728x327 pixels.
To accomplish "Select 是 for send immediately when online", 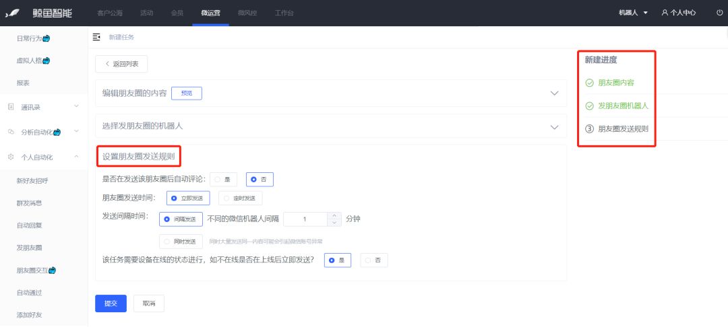I will tap(338, 260).
